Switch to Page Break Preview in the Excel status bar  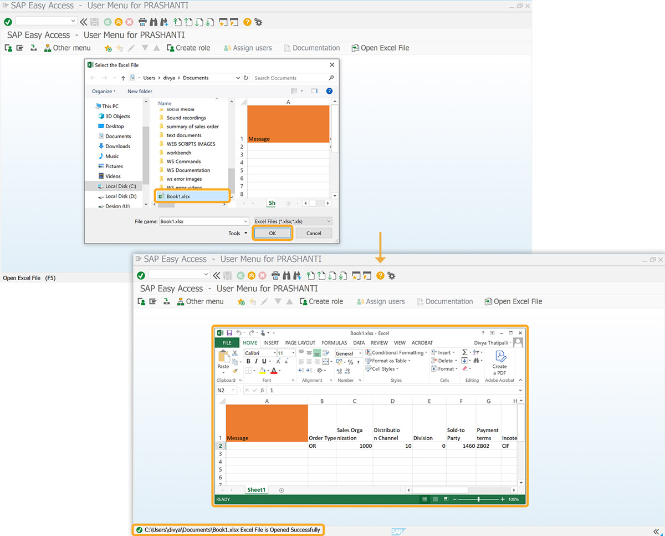[x=445, y=499]
